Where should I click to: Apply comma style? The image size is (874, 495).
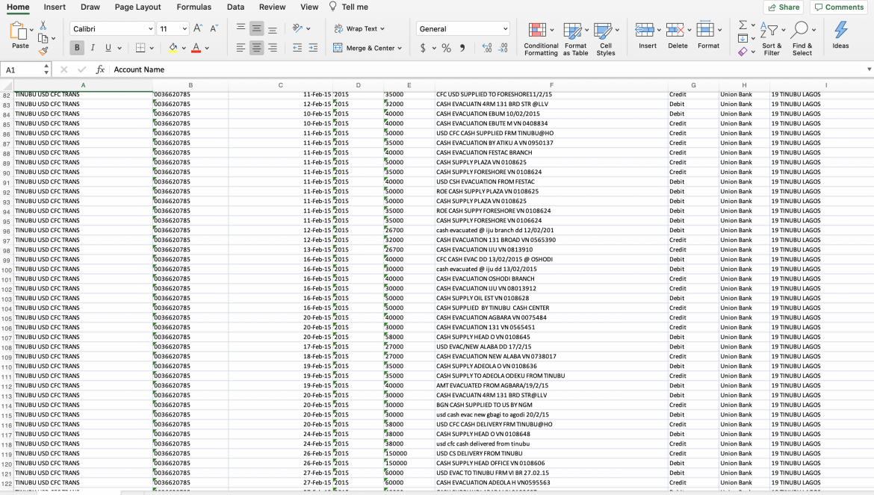click(x=462, y=48)
